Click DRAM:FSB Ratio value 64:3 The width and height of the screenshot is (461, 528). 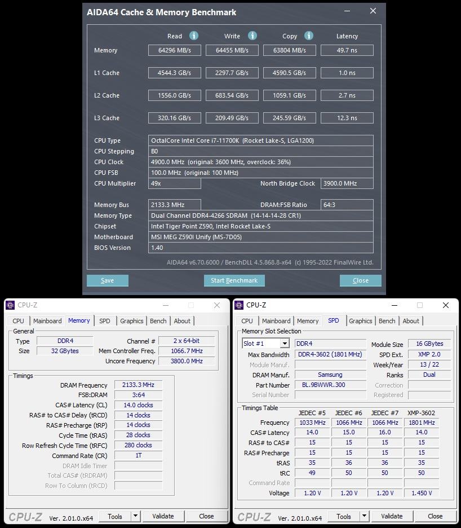[x=347, y=205]
